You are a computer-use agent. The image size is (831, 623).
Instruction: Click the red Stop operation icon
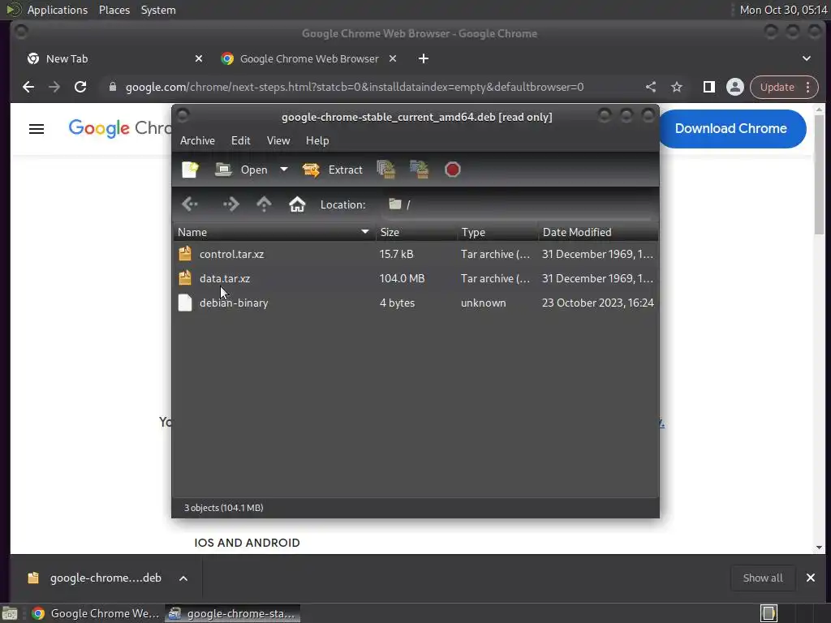coord(452,170)
